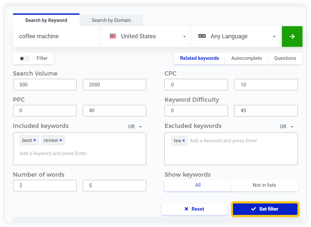Remove the 'review' included keyword tag
311x227 pixels.
(x=61, y=140)
